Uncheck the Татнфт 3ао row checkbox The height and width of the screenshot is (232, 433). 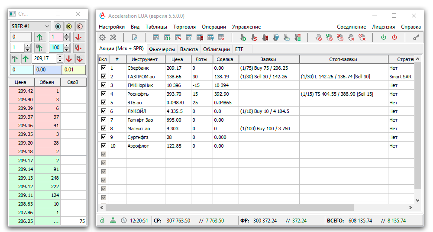103,119
